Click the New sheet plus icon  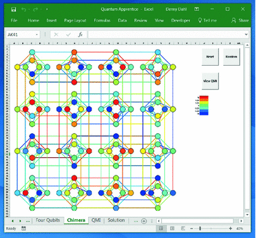pyautogui.click(x=144, y=221)
